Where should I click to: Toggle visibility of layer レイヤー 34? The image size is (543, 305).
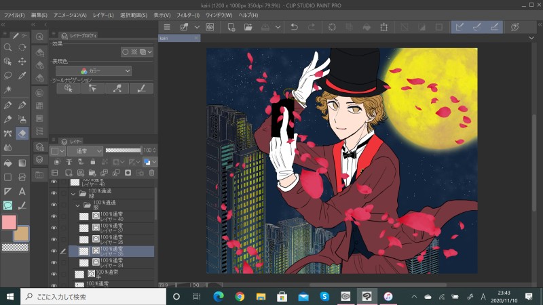[54, 262]
